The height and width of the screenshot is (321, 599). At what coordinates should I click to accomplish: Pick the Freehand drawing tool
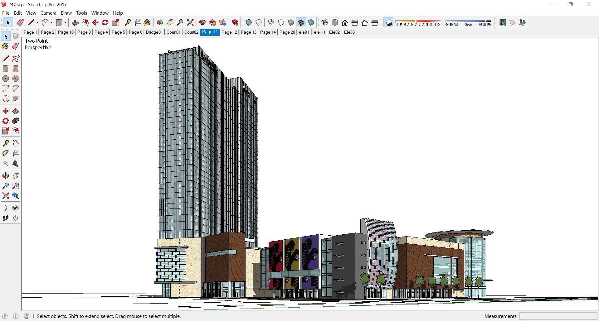point(16,59)
